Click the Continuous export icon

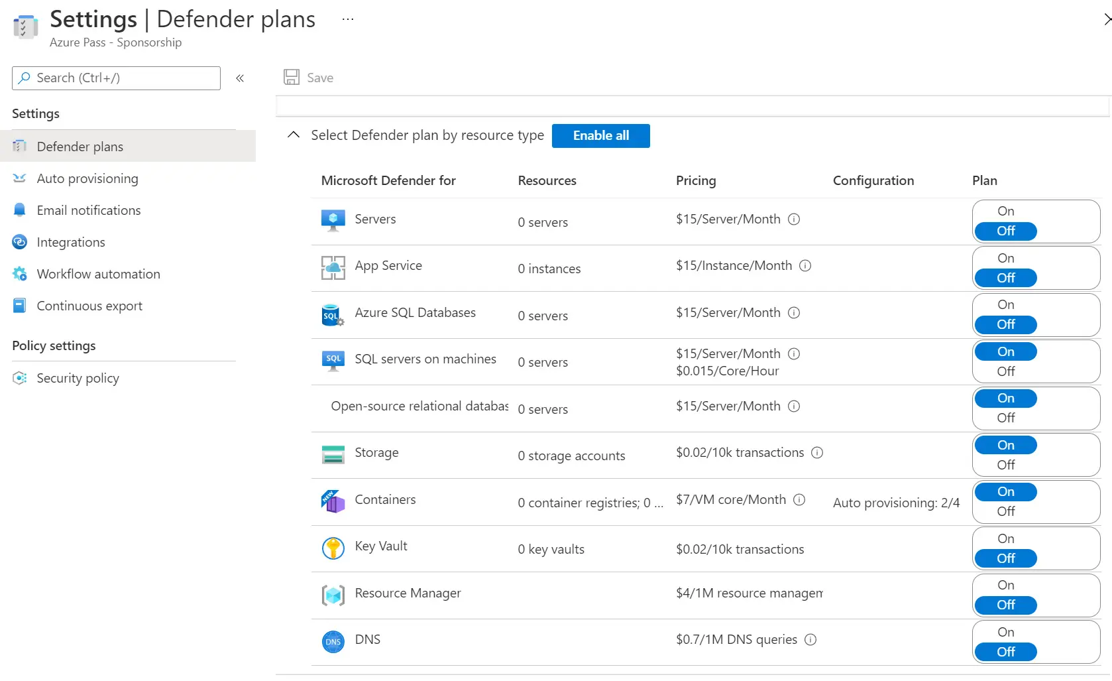pos(20,306)
